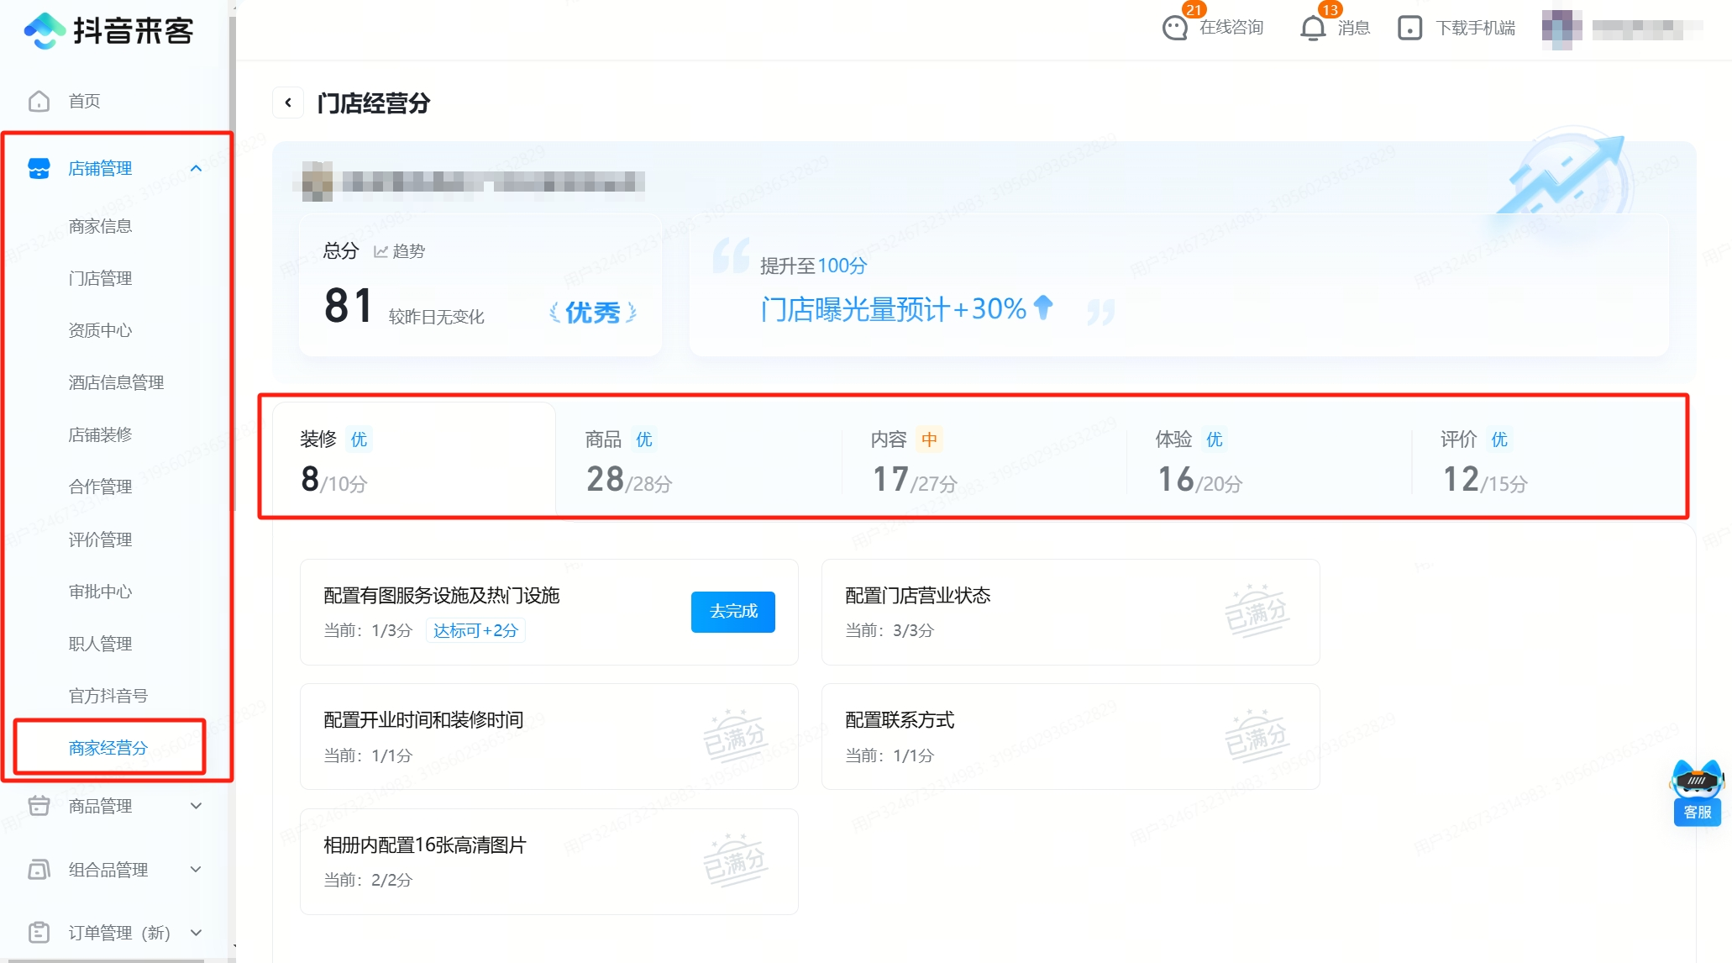Screen dimensions: 1732x963
Task: Click the 趋势 trend chart icon
Action: (x=381, y=251)
